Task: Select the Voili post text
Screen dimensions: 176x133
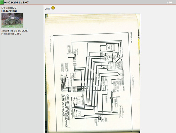Action: 47,9
